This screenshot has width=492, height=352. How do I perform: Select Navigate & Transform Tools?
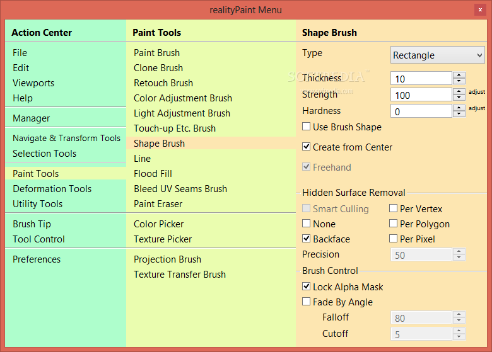click(66, 138)
